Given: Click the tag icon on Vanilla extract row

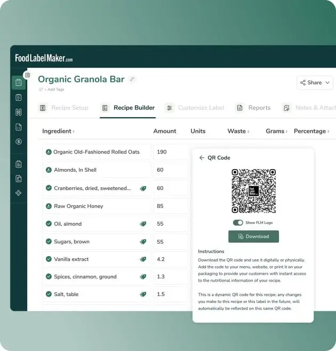Looking at the screenshot, I should point(143,259).
